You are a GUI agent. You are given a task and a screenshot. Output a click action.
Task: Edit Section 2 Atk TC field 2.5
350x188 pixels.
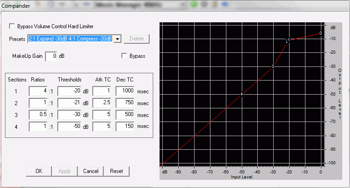pyautogui.click(x=102, y=103)
